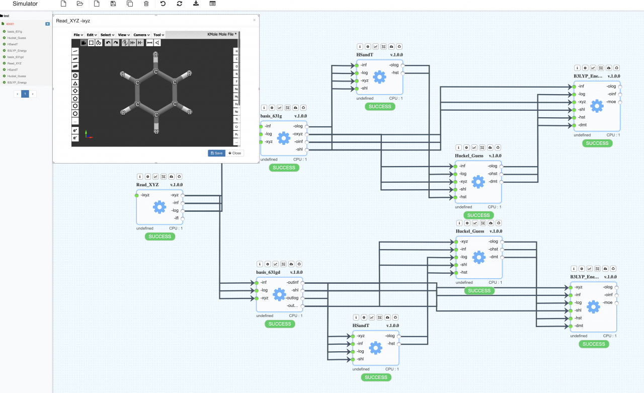This screenshot has height=393, width=644.
Task: Click SUCCESS status under Read_XYZ node
Action: click(x=160, y=237)
